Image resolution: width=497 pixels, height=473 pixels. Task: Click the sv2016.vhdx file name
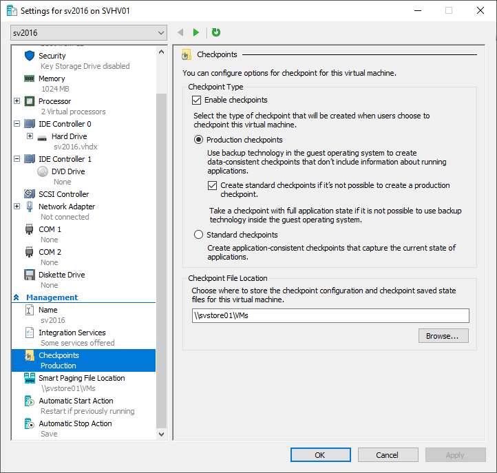point(76,147)
